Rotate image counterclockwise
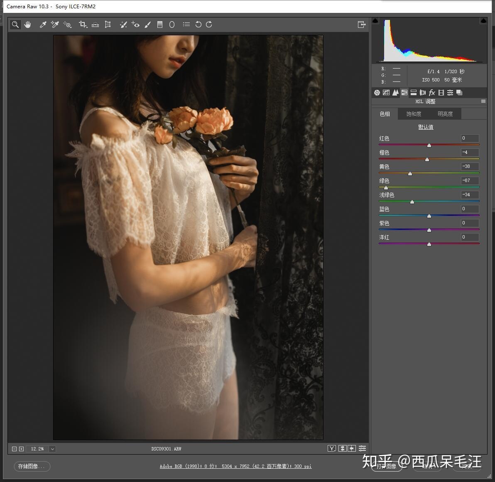This screenshot has height=482, width=495. coord(198,25)
